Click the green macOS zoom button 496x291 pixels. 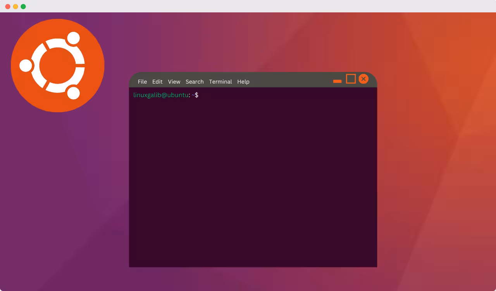[23, 7]
